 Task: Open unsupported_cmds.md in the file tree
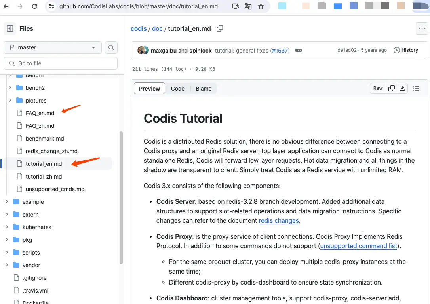coord(55,189)
